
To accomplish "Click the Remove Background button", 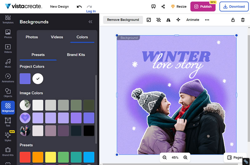I will (x=123, y=20).
